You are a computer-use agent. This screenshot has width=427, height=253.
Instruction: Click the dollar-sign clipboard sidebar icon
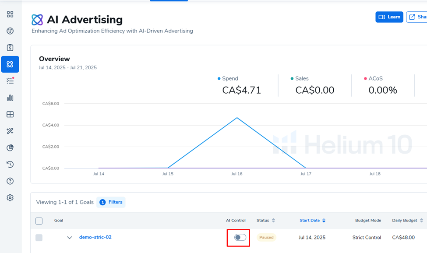(x=10, y=48)
